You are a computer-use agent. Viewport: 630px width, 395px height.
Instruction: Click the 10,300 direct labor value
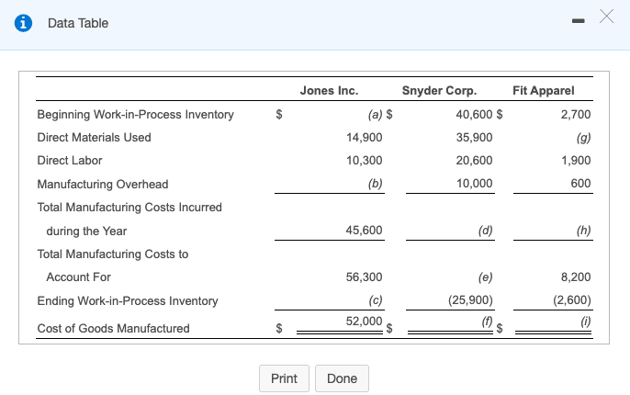(x=364, y=161)
